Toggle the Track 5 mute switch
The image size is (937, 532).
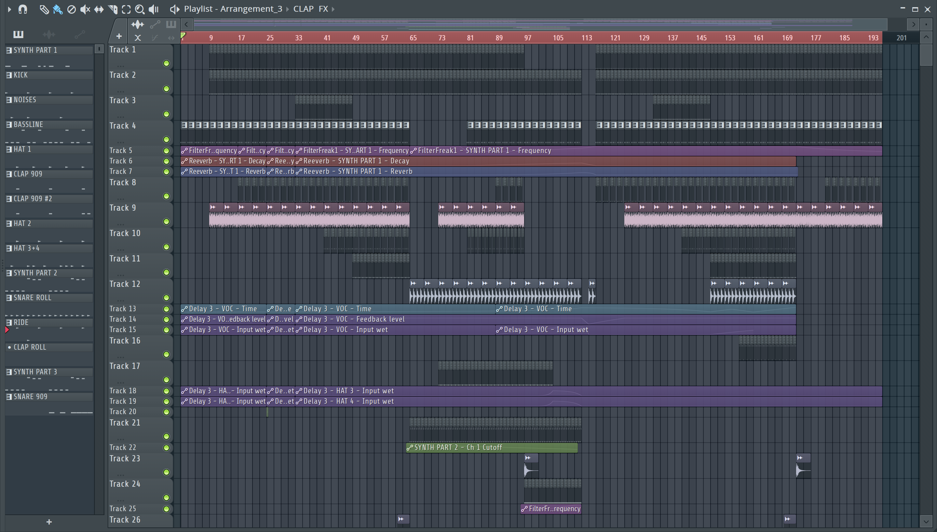pos(167,151)
